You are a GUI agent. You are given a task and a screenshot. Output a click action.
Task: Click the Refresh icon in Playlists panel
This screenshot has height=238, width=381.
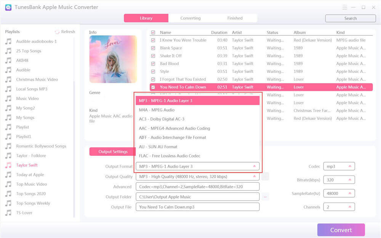pyautogui.click(x=57, y=32)
